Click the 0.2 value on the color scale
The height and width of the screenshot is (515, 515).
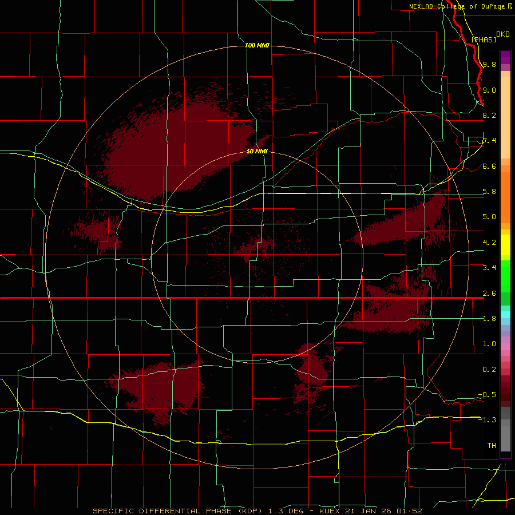[x=489, y=370]
